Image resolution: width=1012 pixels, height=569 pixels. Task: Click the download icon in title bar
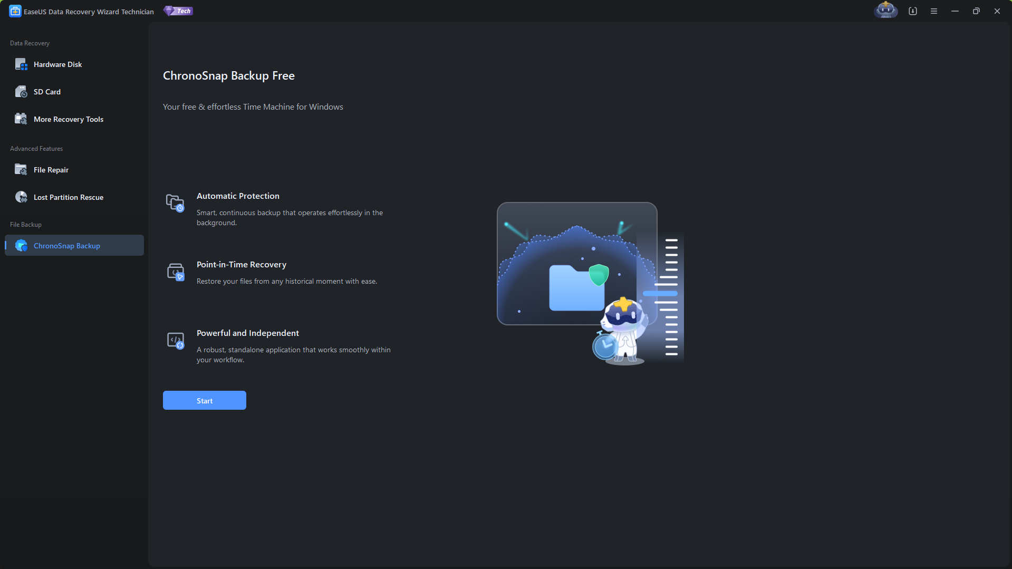913,11
